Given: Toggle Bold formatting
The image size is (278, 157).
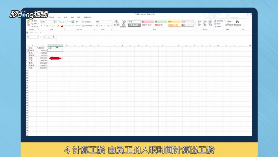Looking at the screenshot, I should 42,26.
